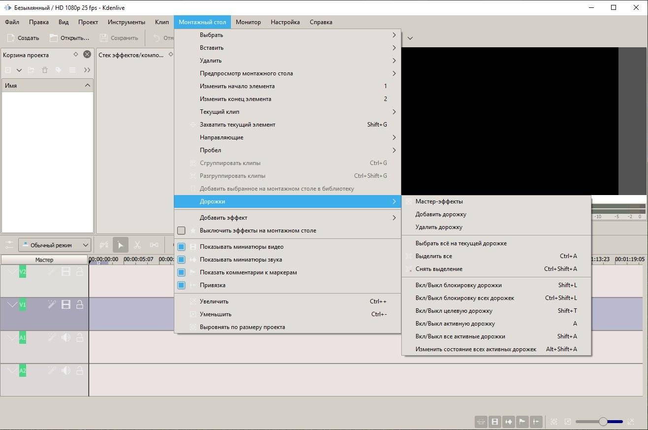Mute audio track A2
This screenshot has height=430, width=648.
coord(65,370)
